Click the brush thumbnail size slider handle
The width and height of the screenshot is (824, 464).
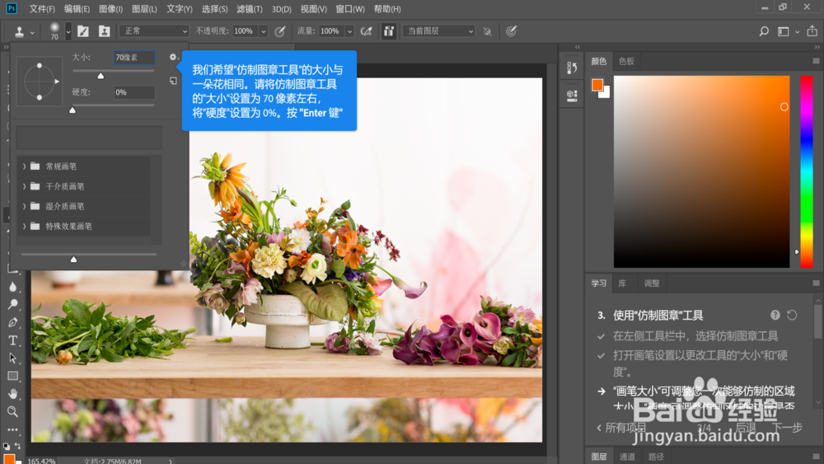73,259
